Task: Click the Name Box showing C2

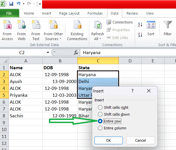Action: tap(22, 52)
